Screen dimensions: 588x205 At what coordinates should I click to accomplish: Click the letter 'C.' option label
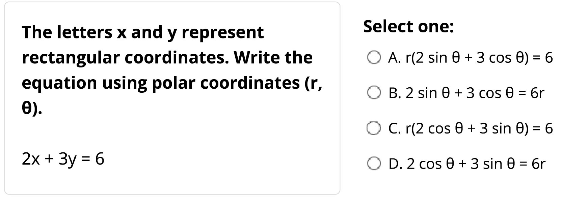tap(395, 128)
